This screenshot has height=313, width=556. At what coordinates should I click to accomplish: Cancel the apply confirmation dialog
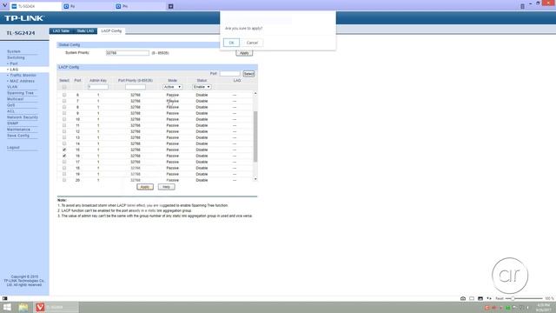[x=252, y=43]
